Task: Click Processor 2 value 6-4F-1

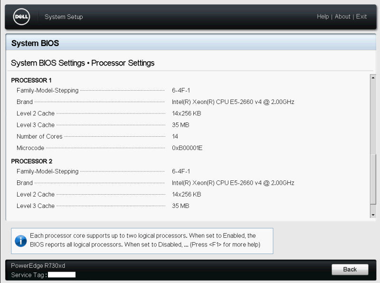Action: tap(181, 171)
